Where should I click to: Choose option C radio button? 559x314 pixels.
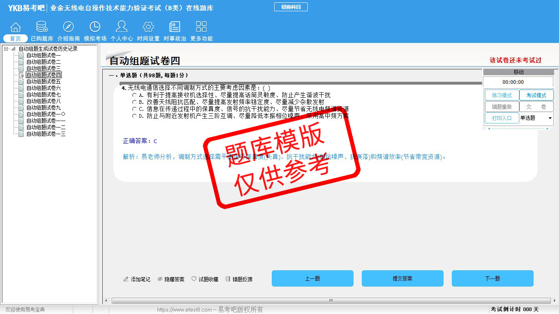134,109
